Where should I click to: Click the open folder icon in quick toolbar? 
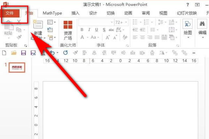tap(14, 52)
